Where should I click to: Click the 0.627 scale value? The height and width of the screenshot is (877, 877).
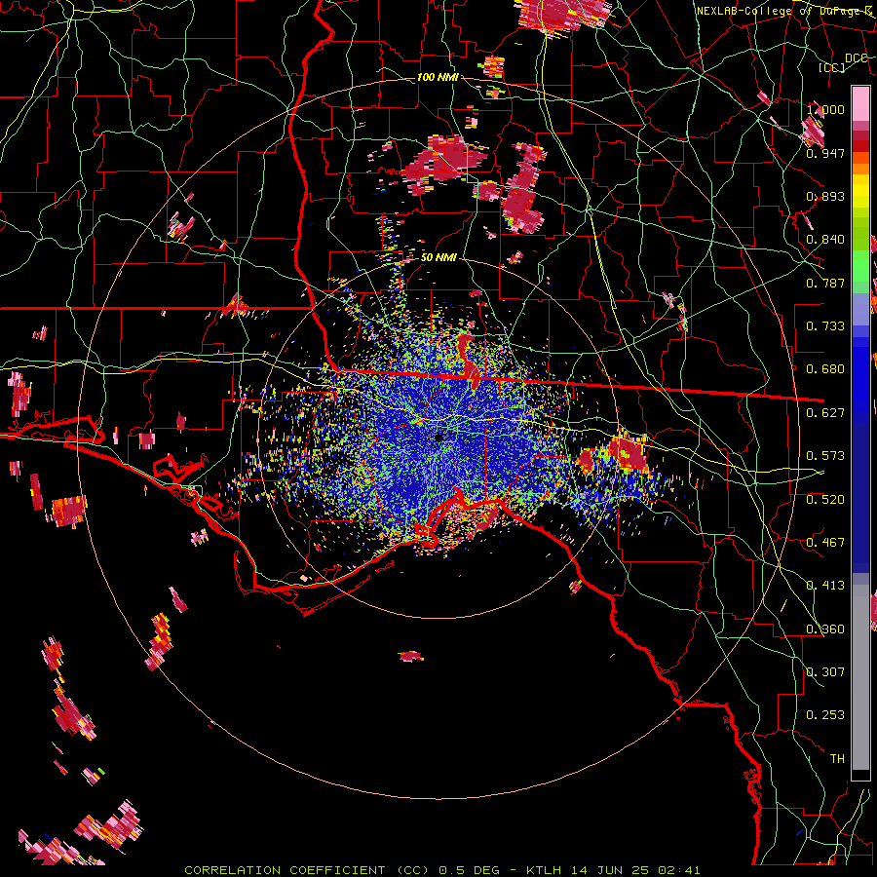(825, 413)
